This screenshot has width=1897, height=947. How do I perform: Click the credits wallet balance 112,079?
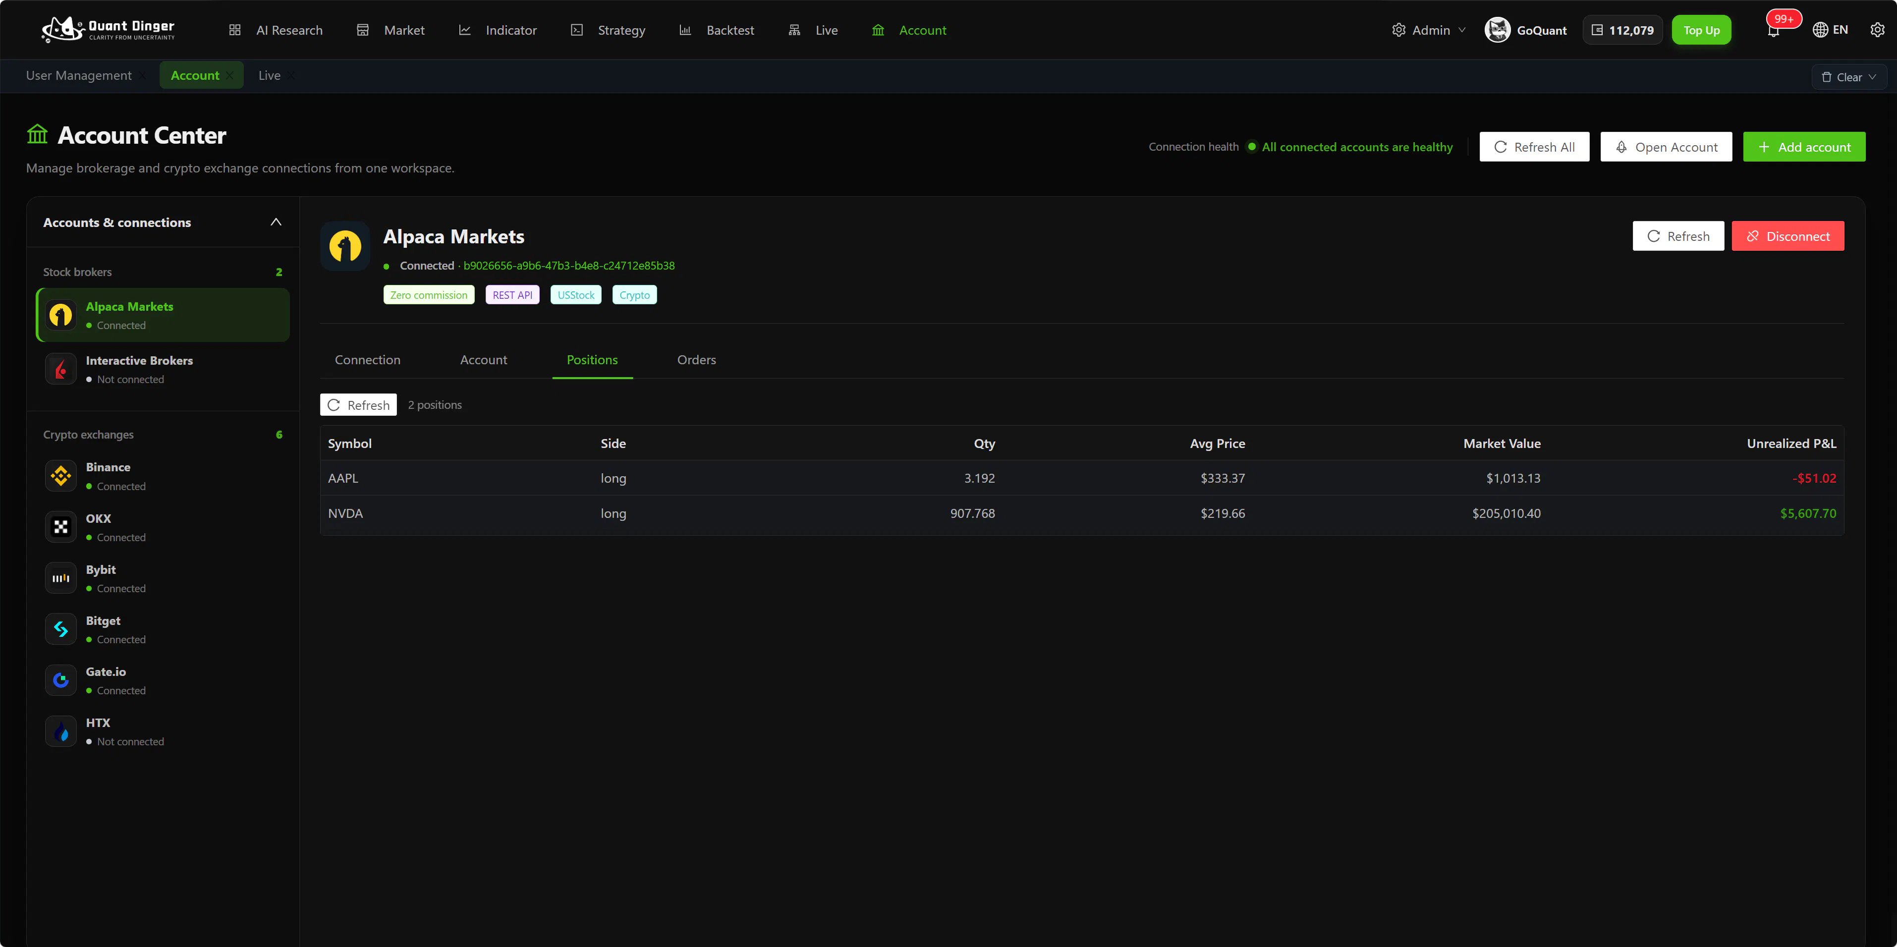[1622, 30]
